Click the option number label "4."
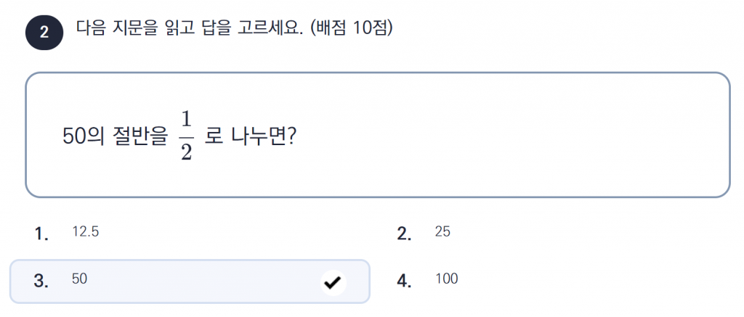This screenshot has height=317, width=744. point(405,281)
